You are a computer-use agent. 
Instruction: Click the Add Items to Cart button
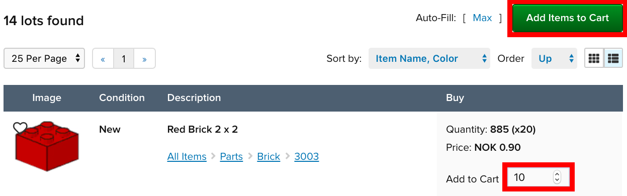[x=567, y=18]
